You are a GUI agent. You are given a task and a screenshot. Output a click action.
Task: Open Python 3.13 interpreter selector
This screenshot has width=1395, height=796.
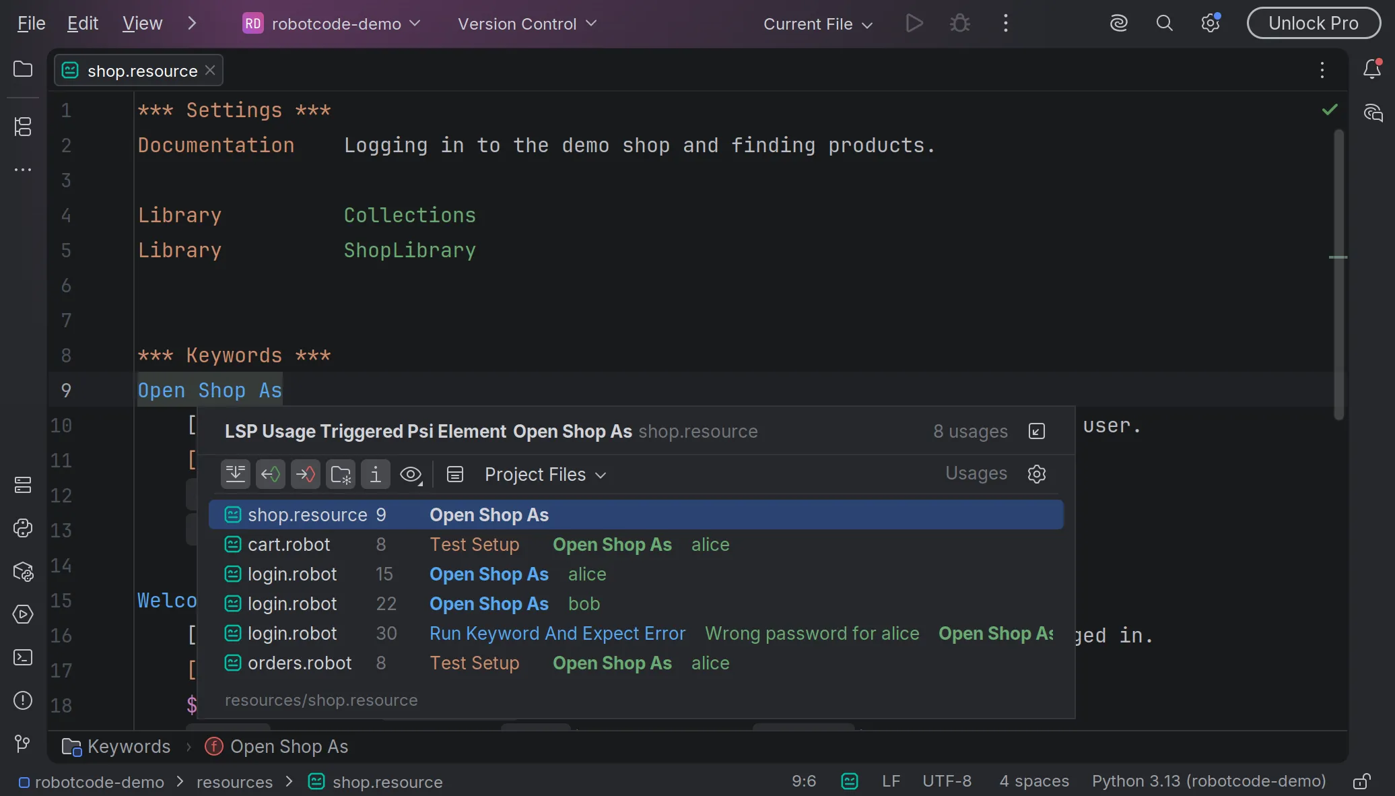click(x=1209, y=781)
